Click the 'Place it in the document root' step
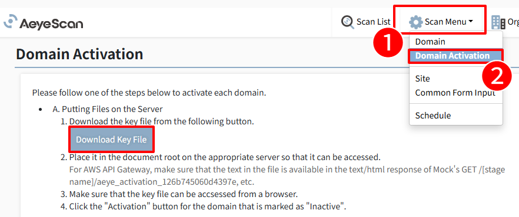Screen dimensions: 519x217 pos(225,157)
